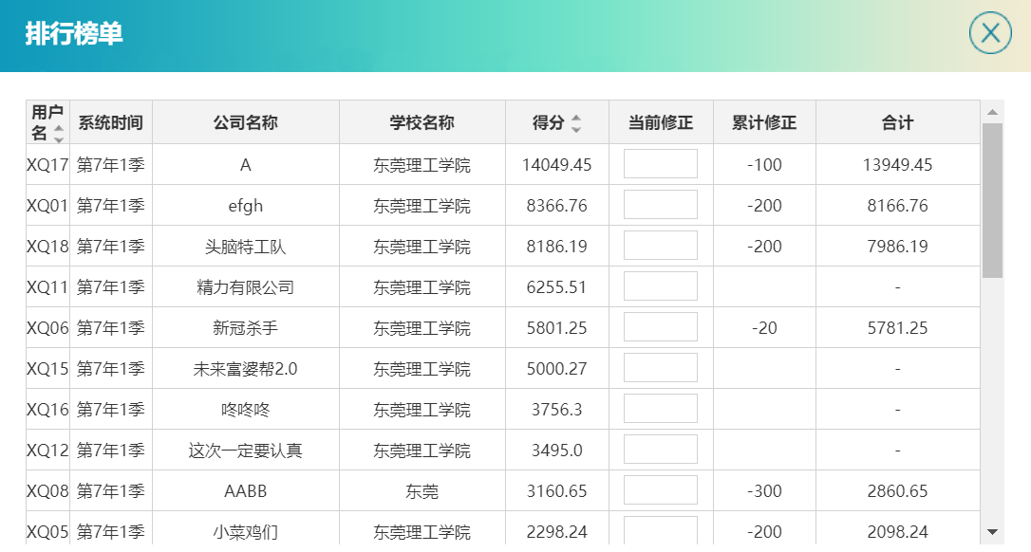Click 当前修正 input for 这次一定要认真
Screen dimensions: 1031x552
point(660,450)
